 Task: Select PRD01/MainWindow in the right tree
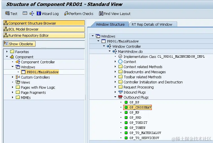point(123,41)
